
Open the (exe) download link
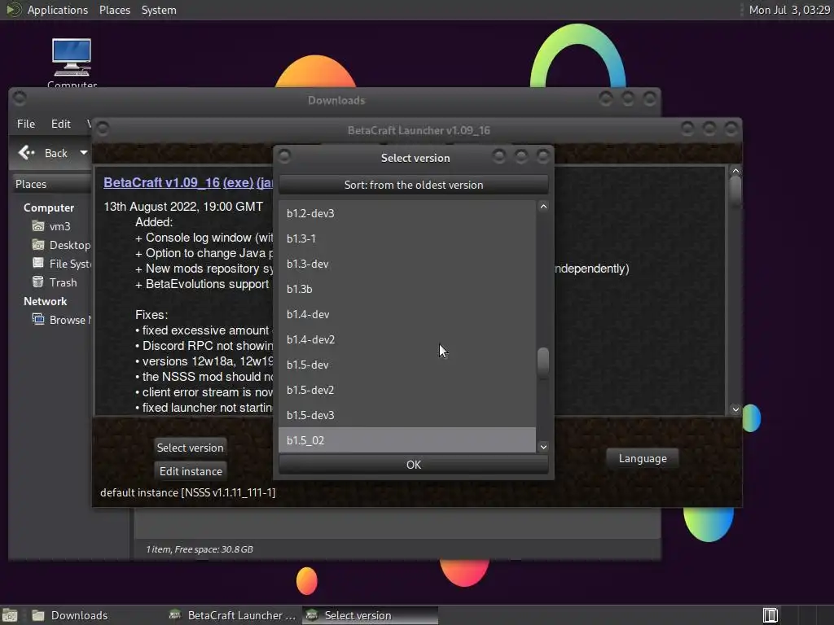[x=238, y=182]
